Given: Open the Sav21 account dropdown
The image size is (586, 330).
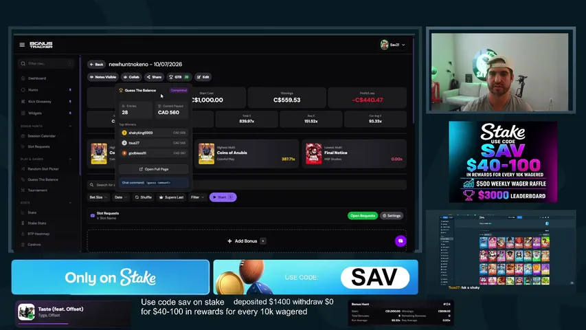Looking at the screenshot, I should 393,45.
